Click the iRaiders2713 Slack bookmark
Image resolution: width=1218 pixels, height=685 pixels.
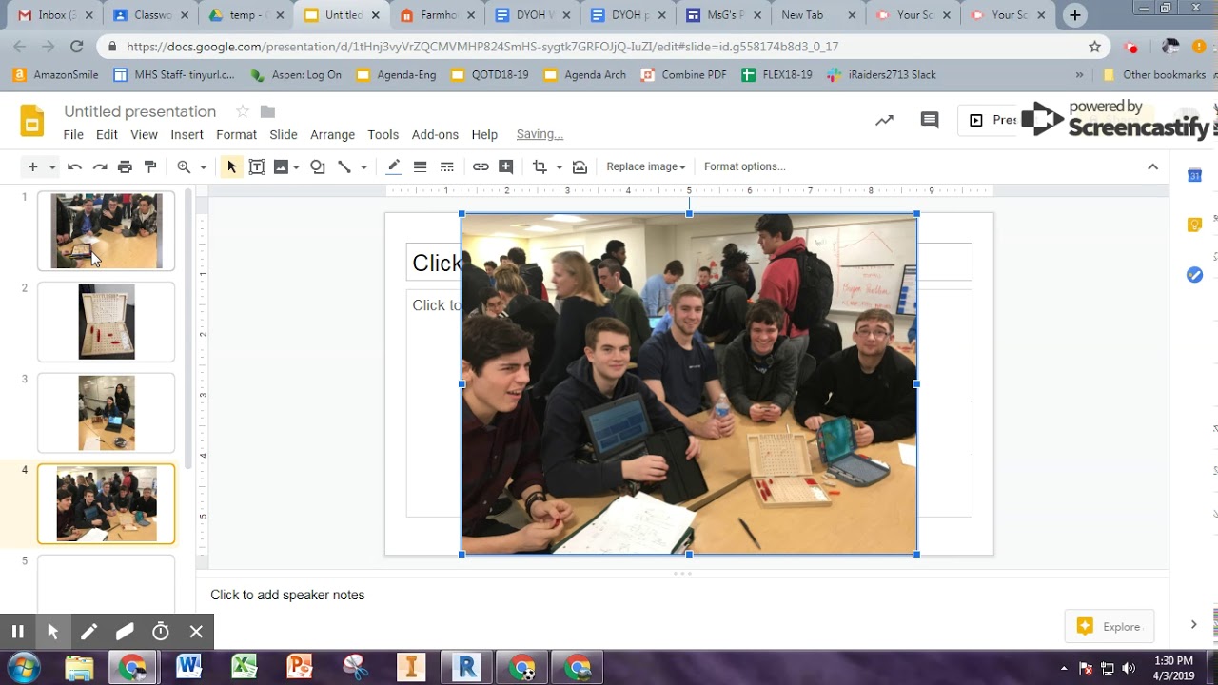tap(881, 74)
